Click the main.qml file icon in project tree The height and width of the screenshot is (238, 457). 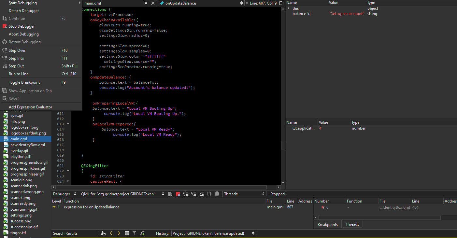[6, 139]
